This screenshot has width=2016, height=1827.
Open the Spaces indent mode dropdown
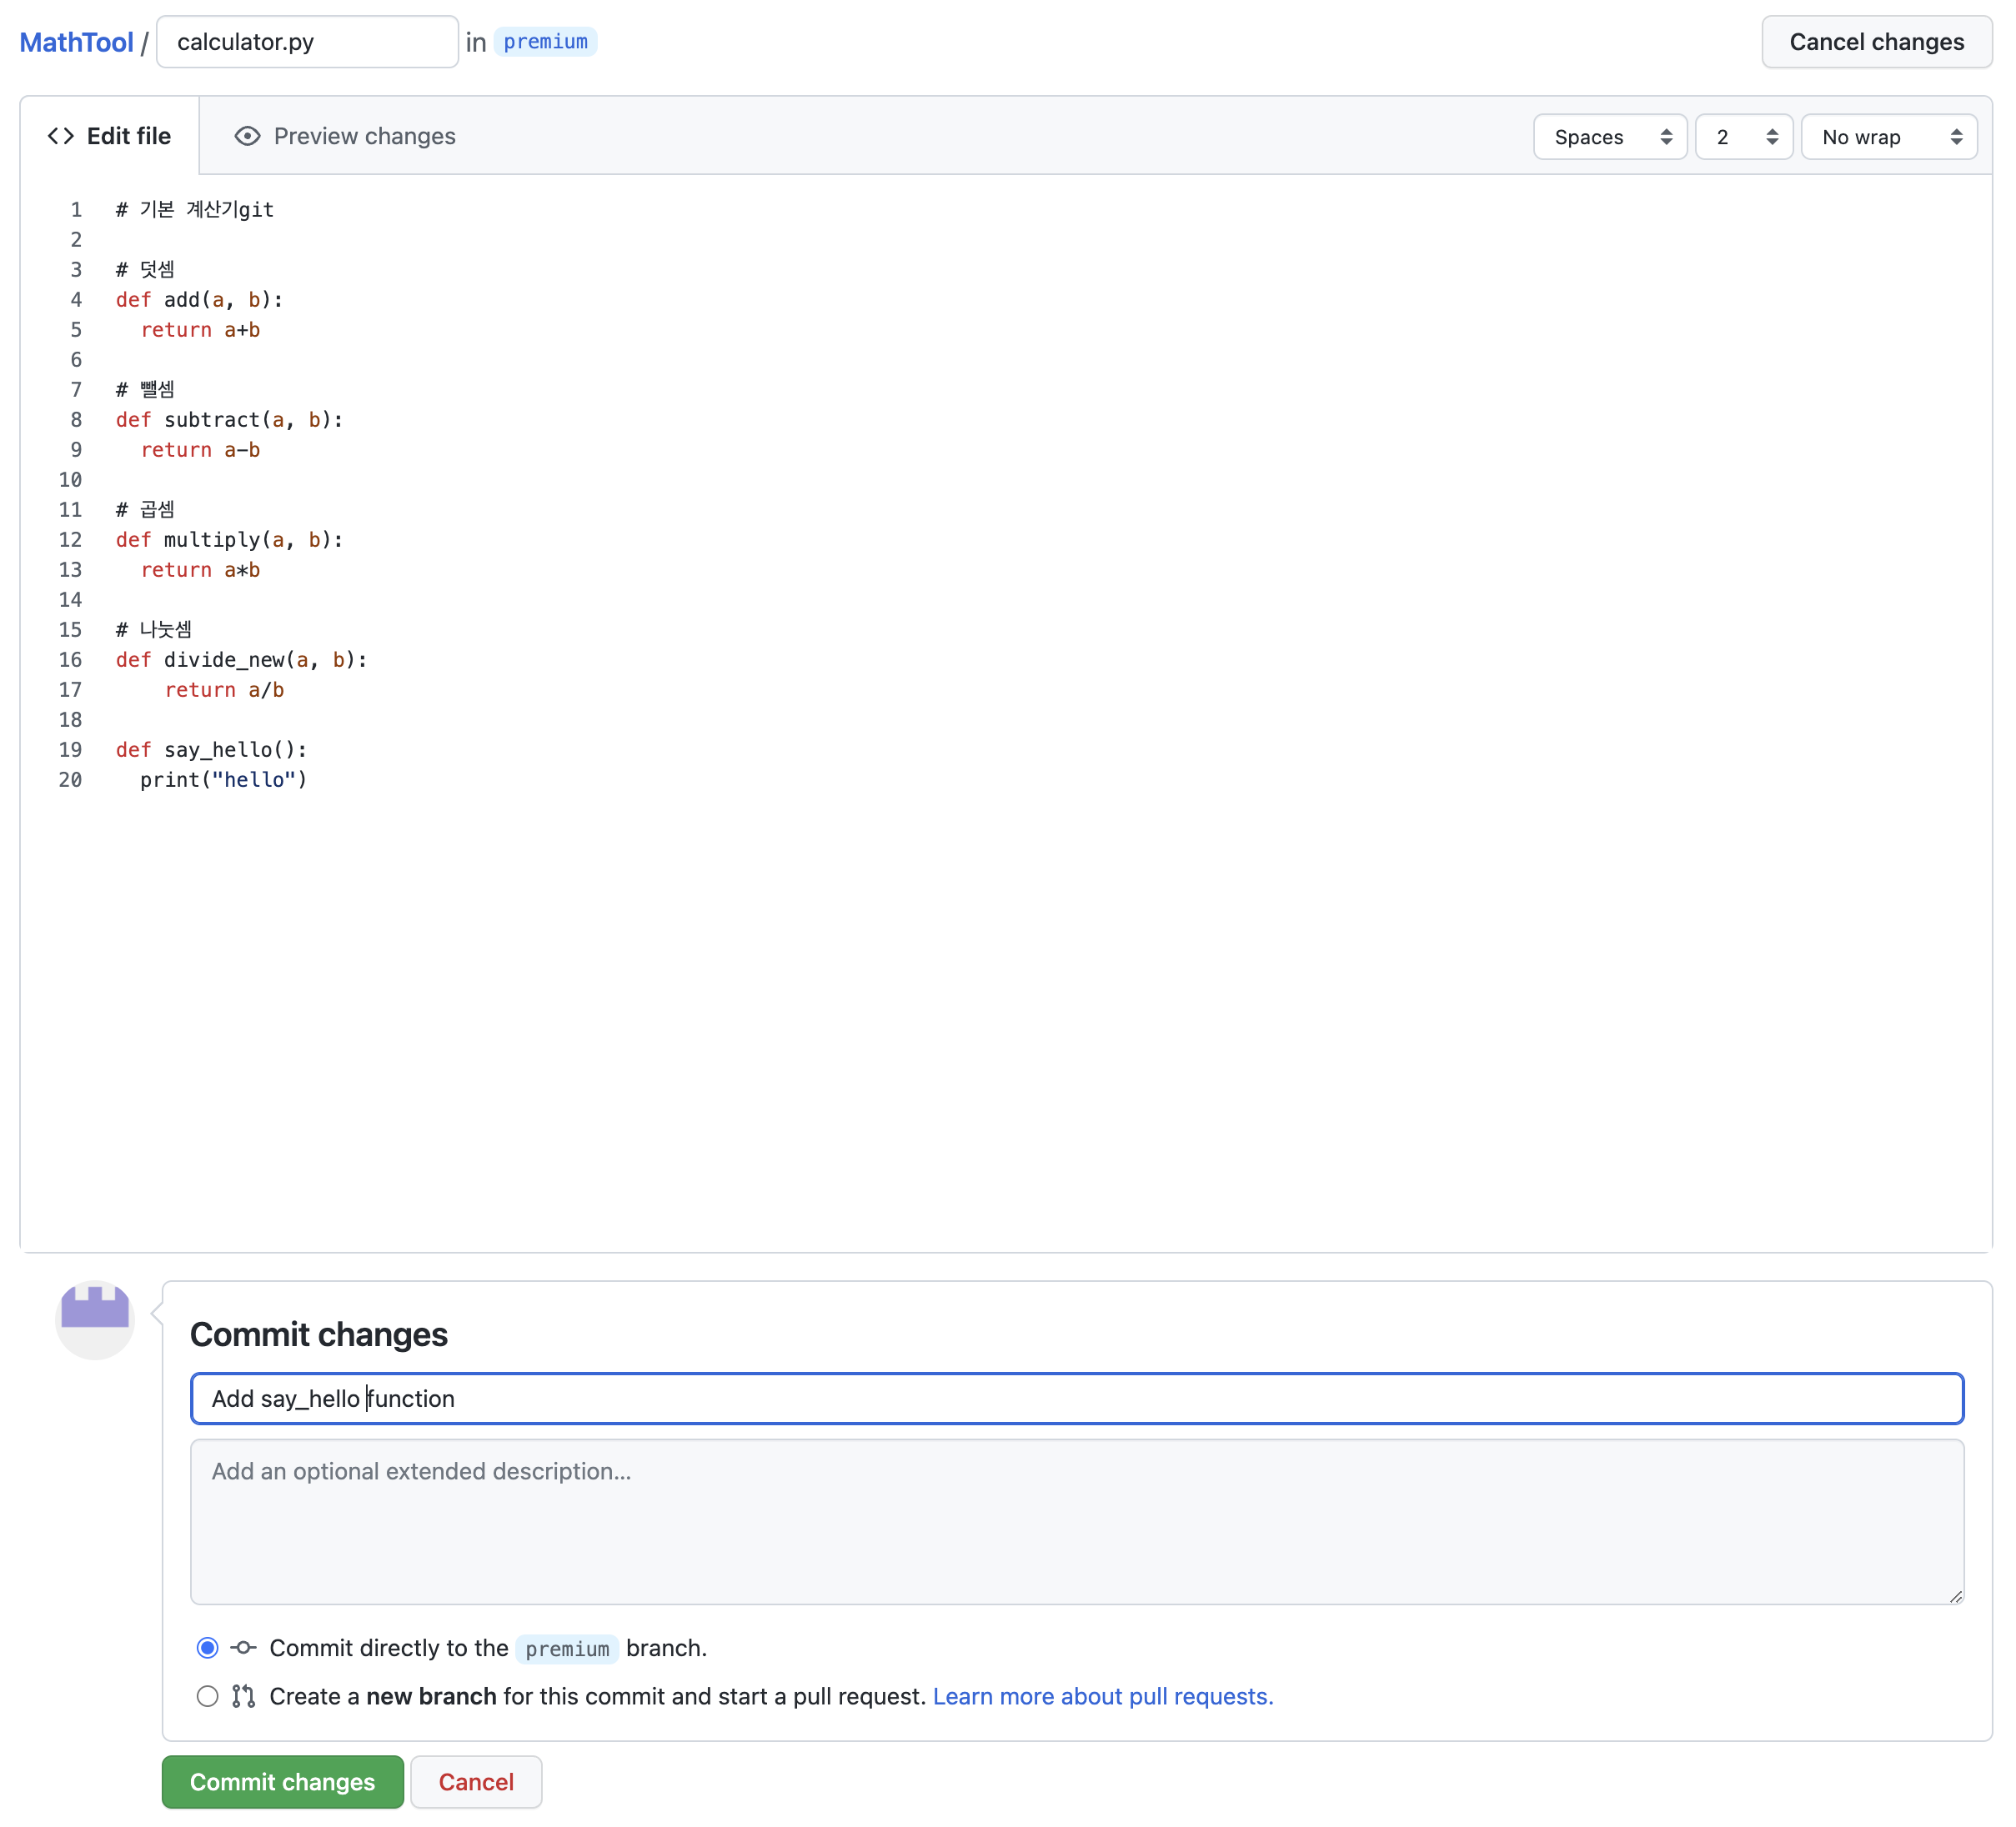[x=1610, y=137]
